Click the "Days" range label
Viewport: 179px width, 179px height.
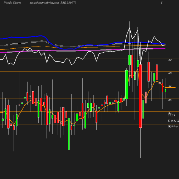click(175, 126)
